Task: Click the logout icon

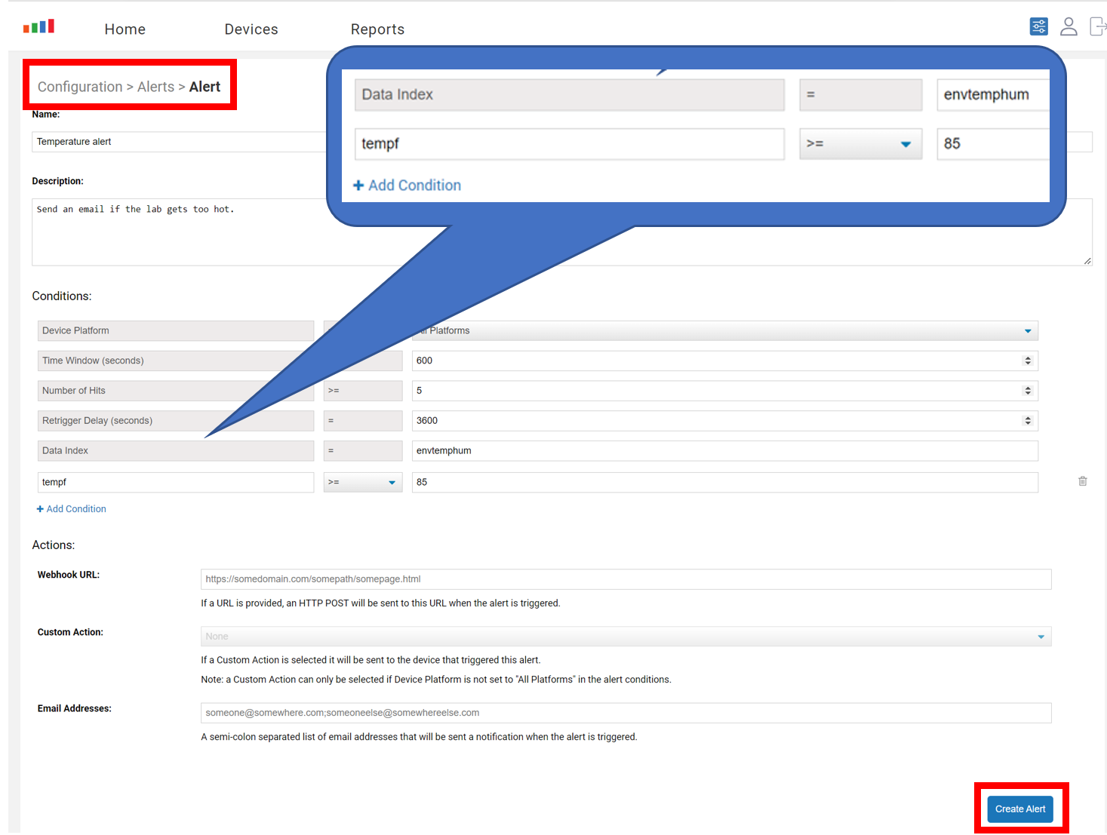Action: click(x=1098, y=26)
